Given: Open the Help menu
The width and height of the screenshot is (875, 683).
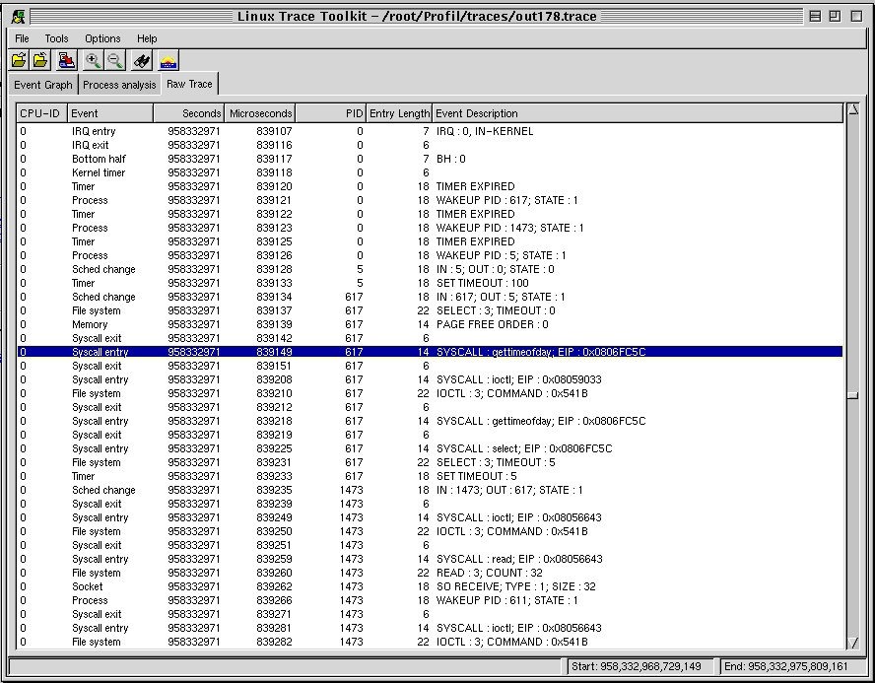Looking at the screenshot, I should [147, 38].
